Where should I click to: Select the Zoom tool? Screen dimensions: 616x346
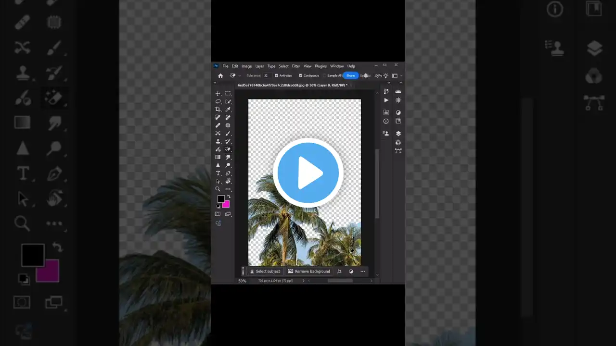pyautogui.click(x=218, y=189)
